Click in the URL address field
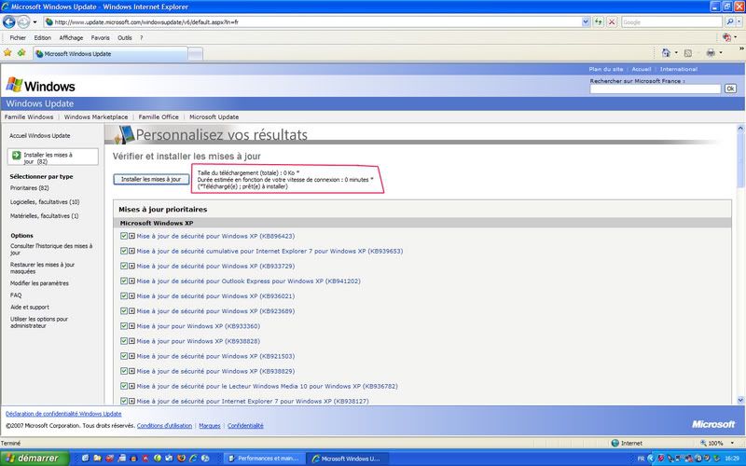The image size is (746, 466). tap(312, 21)
